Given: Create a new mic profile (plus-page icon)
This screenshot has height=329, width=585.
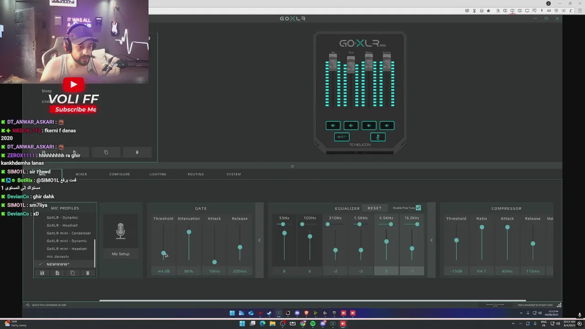Looking at the screenshot, I should (x=57, y=273).
